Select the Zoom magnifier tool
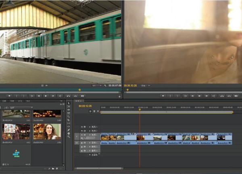Screen dimensions: 242x174 point(69,136)
